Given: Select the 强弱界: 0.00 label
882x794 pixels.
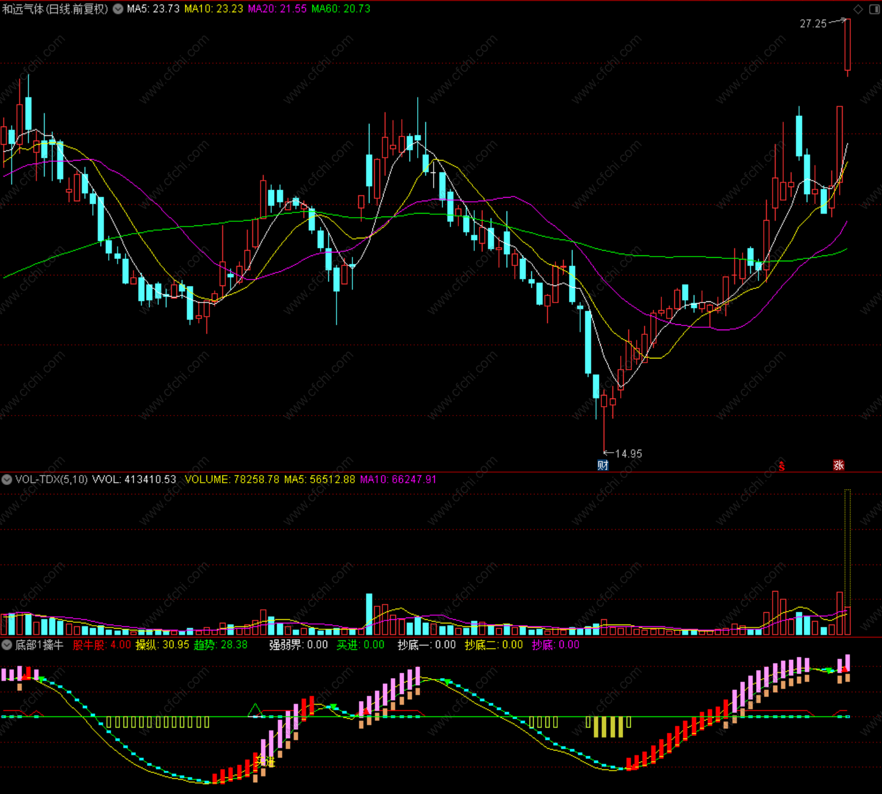Looking at the screenshot, I should pos(298,645).
